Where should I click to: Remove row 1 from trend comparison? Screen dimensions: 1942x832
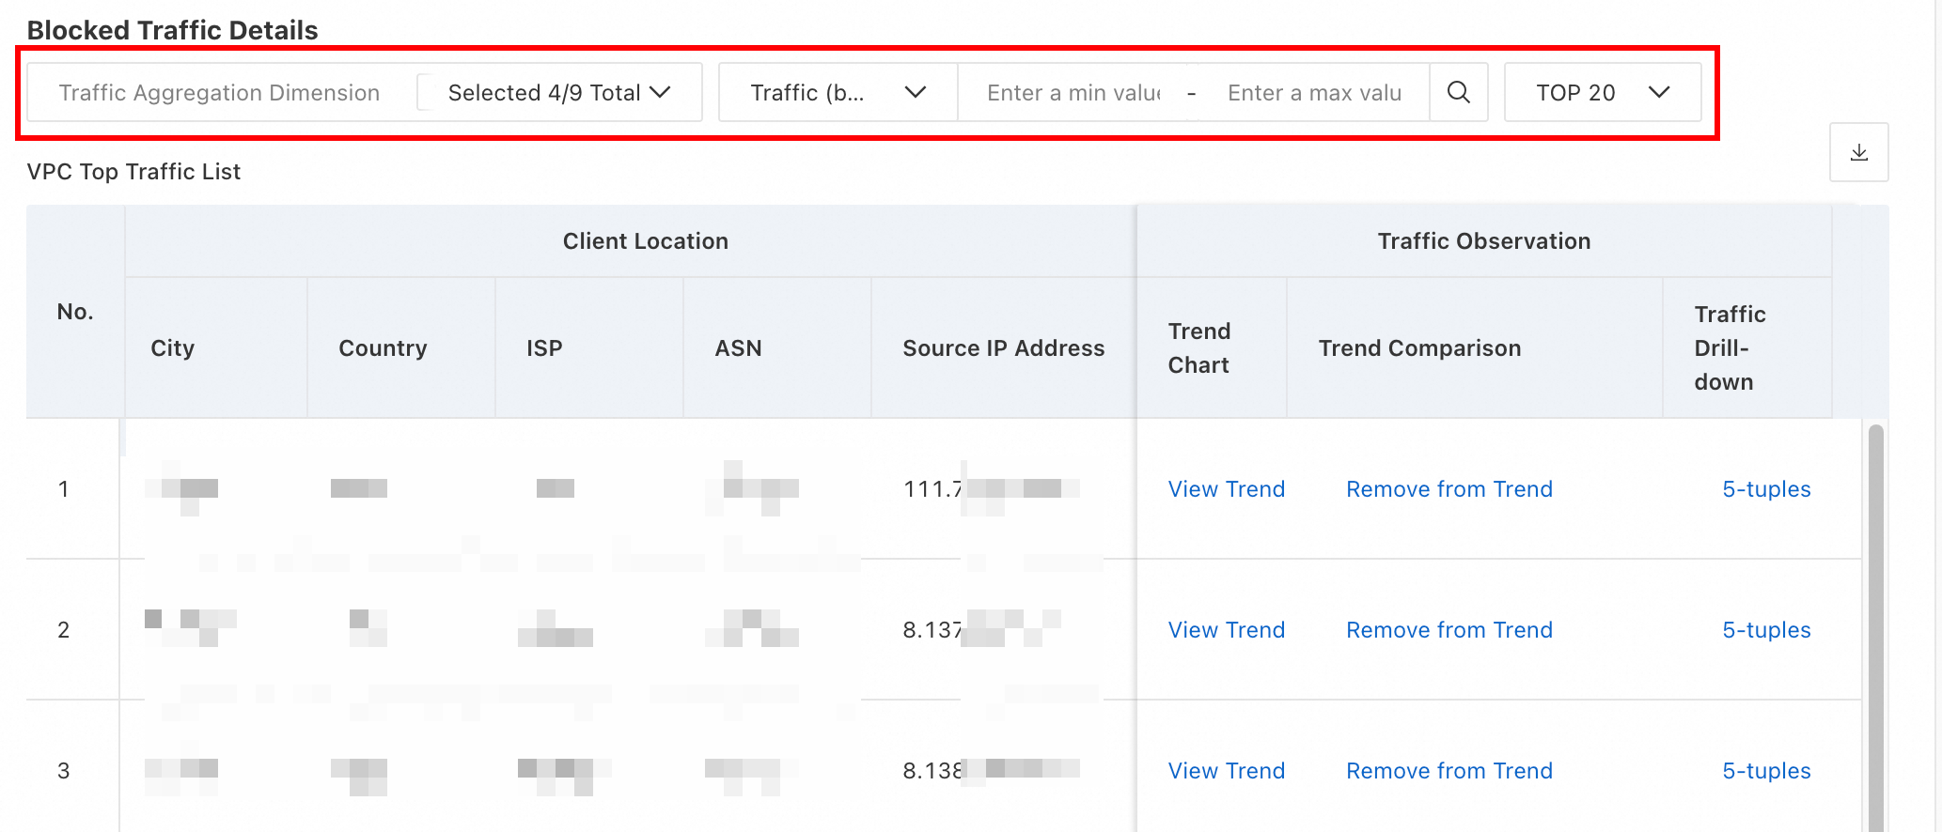click(1449, 489)
